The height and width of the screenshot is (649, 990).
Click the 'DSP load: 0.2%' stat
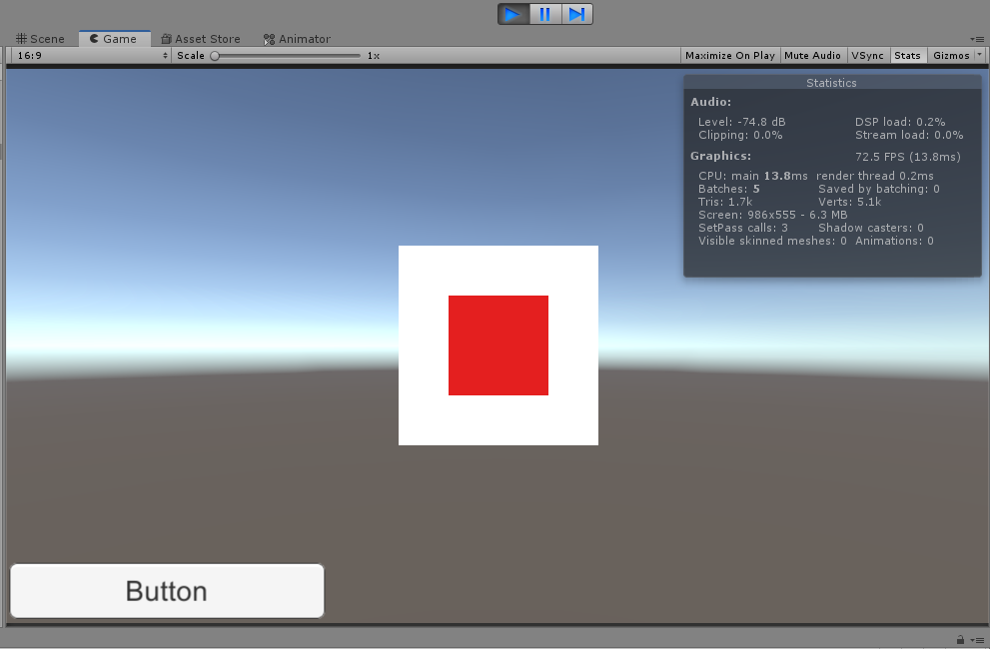pos(900,122)
